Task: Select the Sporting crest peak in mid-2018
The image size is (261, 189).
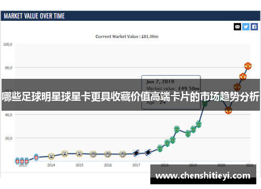Action: [176, 129]
